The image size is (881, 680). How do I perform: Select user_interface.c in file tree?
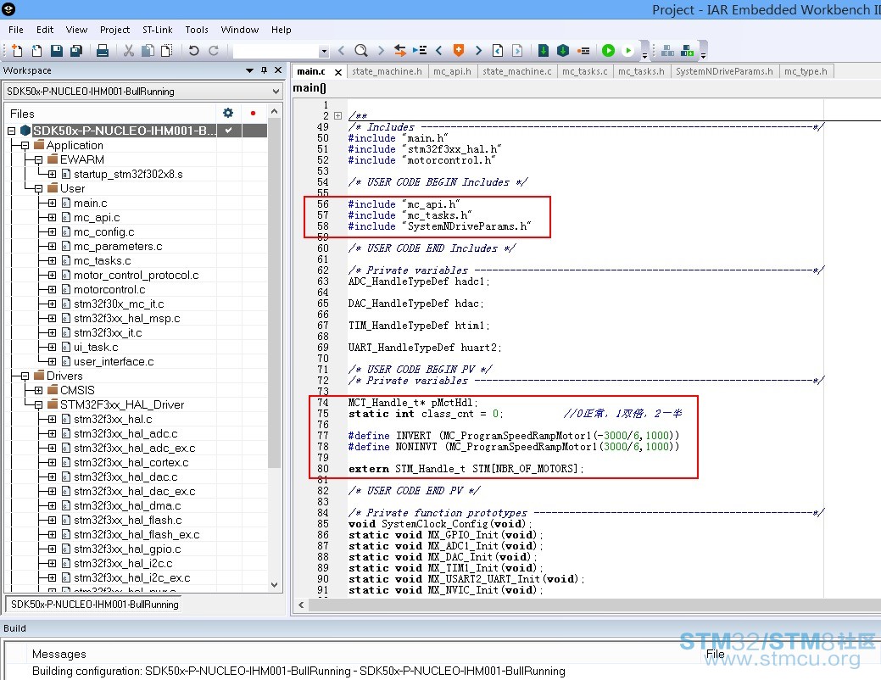114,361
